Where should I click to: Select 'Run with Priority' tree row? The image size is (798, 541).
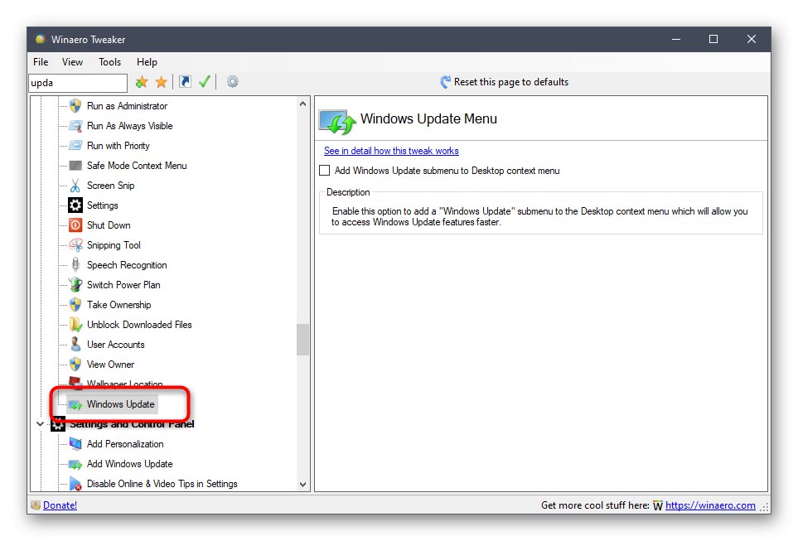pyautogui.click(x=118, y=146)
